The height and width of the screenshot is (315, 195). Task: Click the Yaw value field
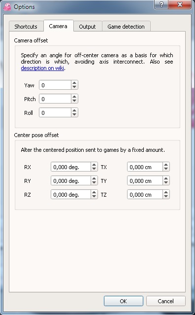[55, 85]
